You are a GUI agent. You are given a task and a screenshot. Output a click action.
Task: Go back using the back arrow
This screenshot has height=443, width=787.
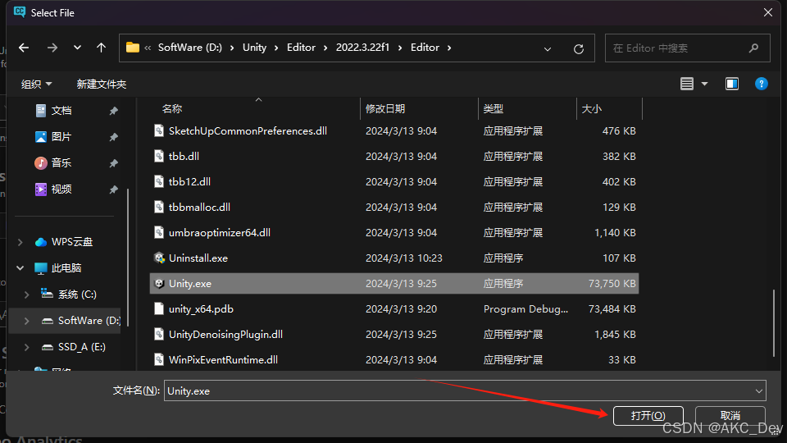pyautogui.click(x=24, y=48)
